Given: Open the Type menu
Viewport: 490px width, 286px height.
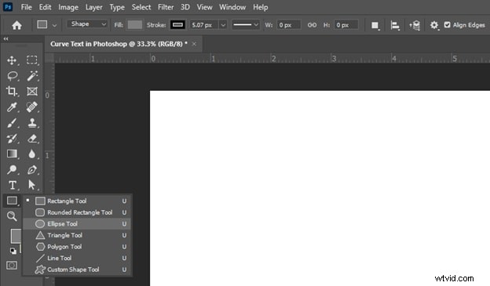Looking at the screenshot, I should (117, 7).
